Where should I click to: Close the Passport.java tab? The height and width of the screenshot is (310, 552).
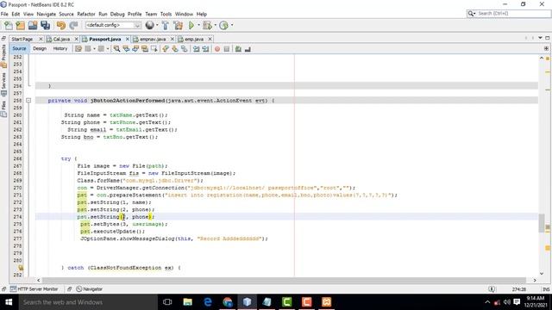tap(128, 39)
